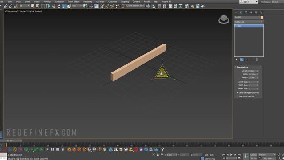Toggle the Spinner Snap button
The height and width of the screenshot is (160, 284).
(x=118, y=6)
